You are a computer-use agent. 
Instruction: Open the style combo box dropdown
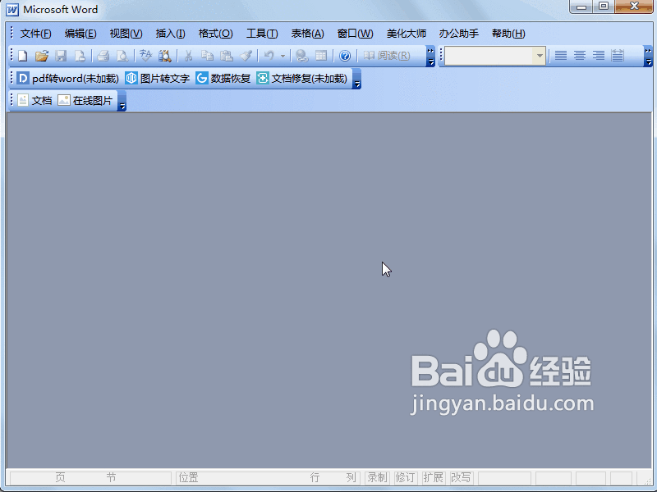pyautogui.click(x=540, y=55)
